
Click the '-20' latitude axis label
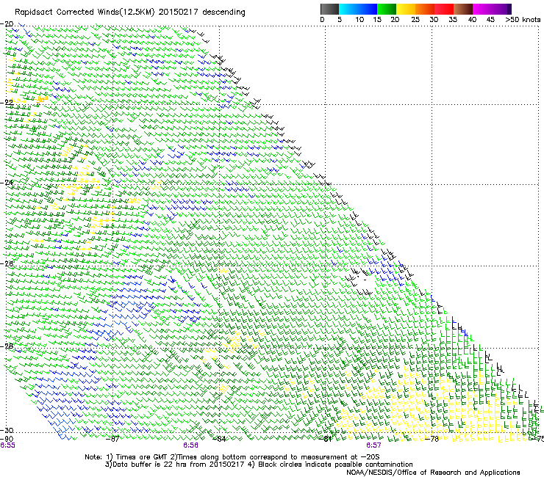pyautogui.click(x=7, y=24)
